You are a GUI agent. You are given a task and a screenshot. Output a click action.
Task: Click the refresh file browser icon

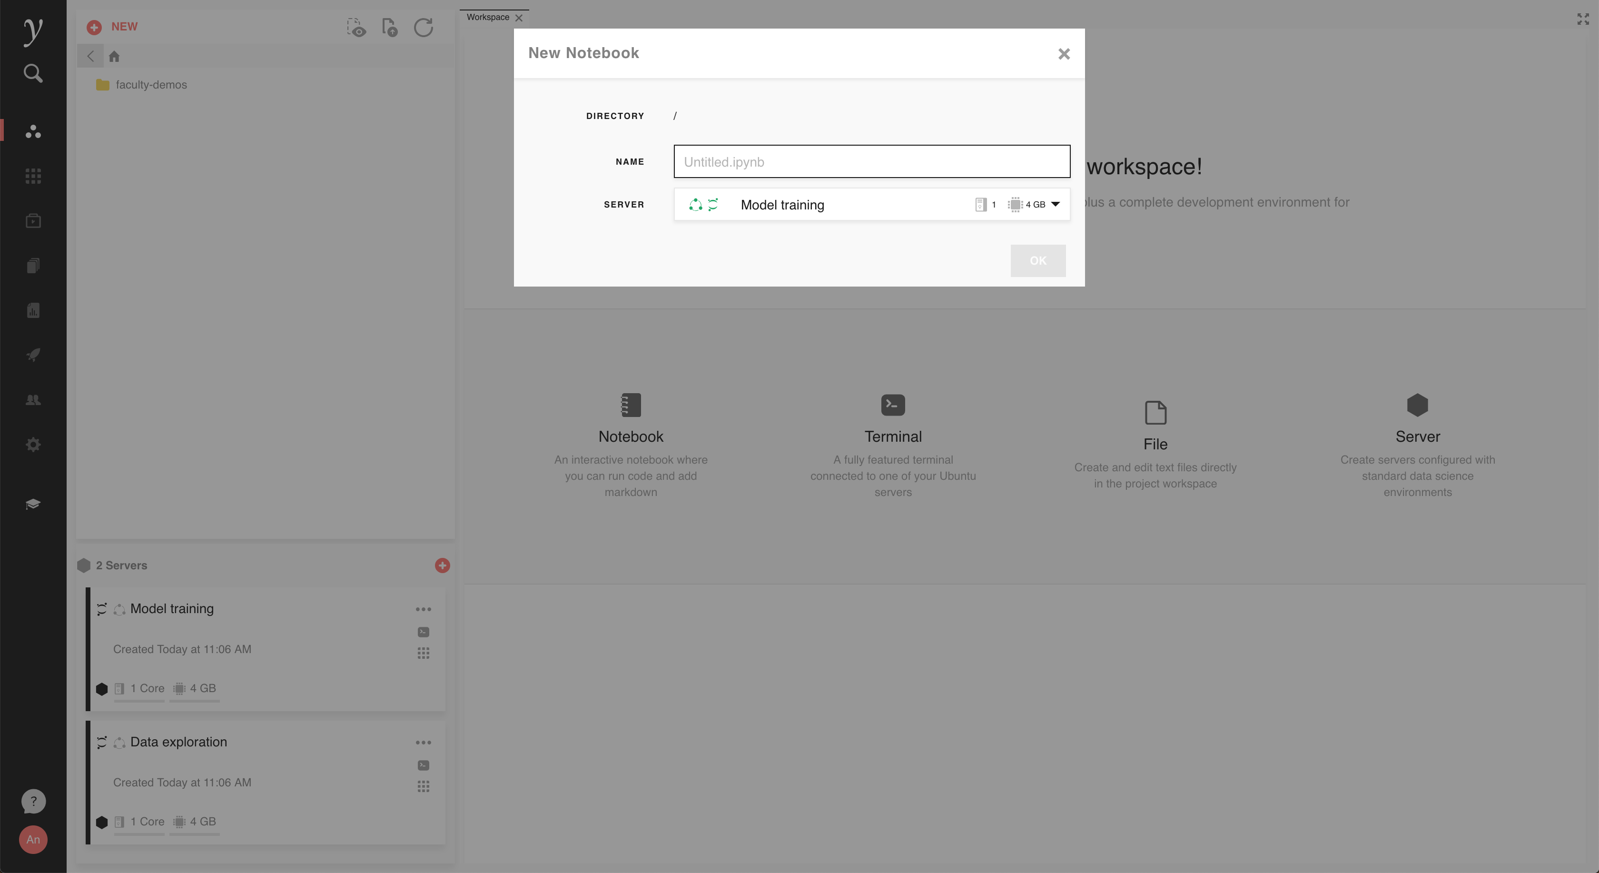(x=424, y=27)
